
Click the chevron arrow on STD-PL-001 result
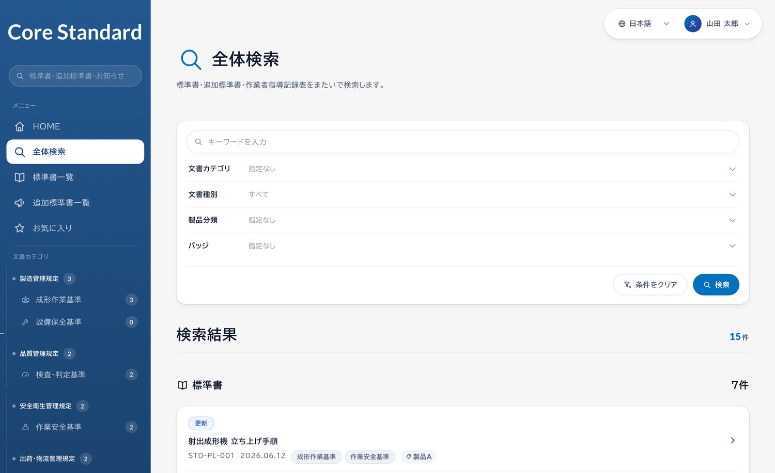coord(733,441)
